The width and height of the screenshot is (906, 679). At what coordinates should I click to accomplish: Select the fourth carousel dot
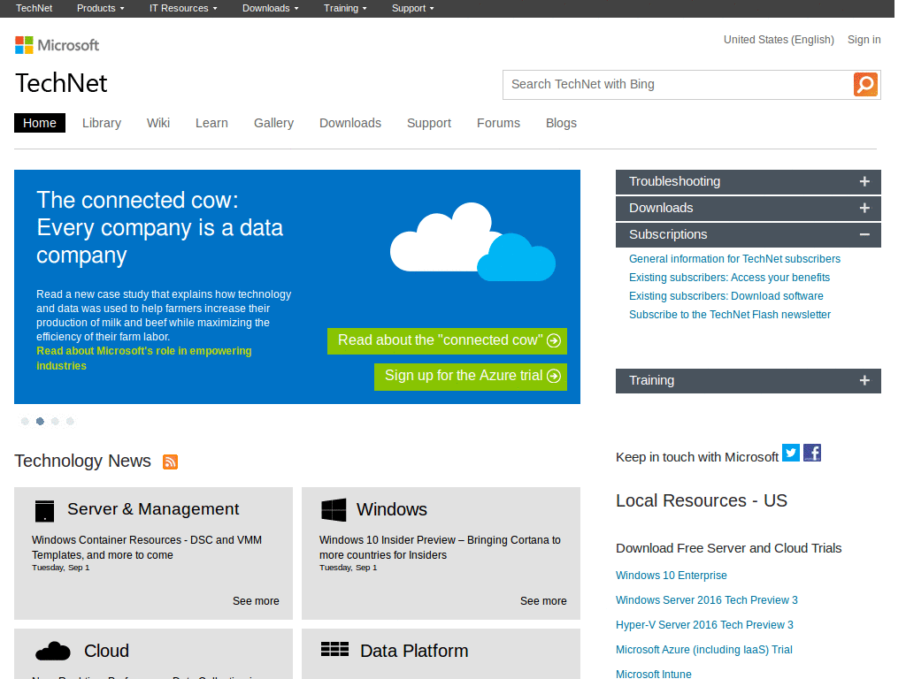(x=70, y=421)
